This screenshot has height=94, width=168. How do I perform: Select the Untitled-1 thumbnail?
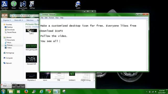point(72,77)
